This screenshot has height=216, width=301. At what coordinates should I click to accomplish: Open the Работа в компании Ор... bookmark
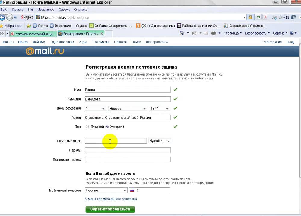tap(199, 25)
